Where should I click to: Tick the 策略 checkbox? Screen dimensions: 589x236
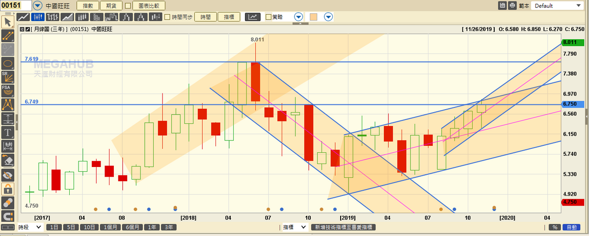pyautogui.click(x=268, y=17)
